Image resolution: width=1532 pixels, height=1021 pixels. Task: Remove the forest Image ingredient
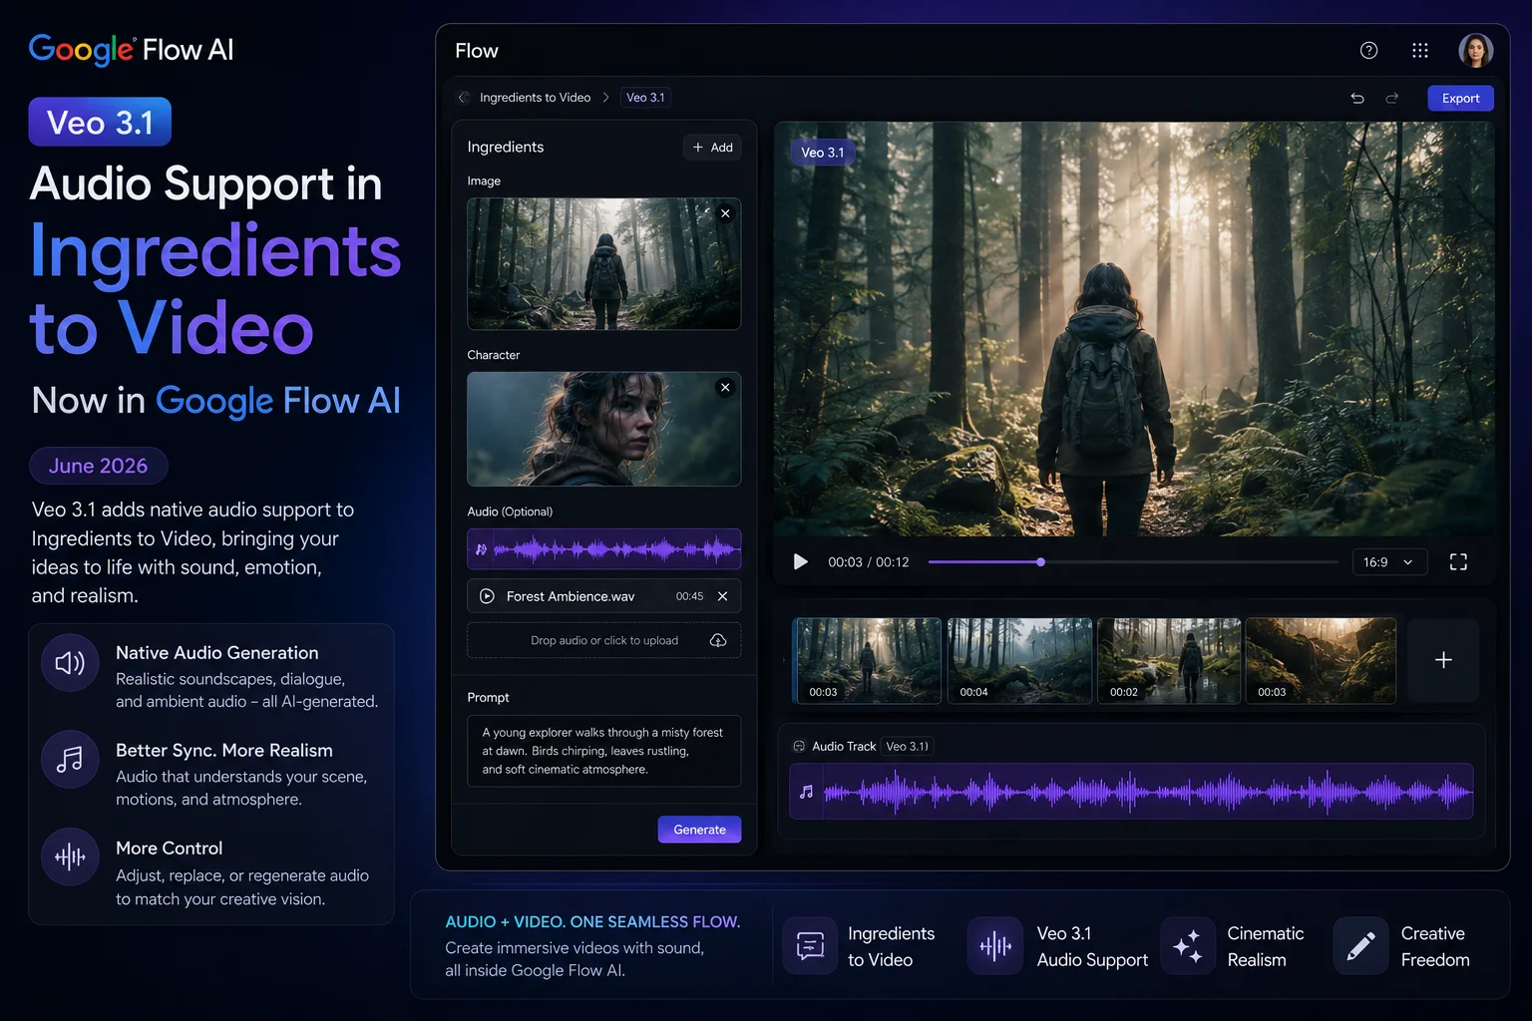click(725, 213)
